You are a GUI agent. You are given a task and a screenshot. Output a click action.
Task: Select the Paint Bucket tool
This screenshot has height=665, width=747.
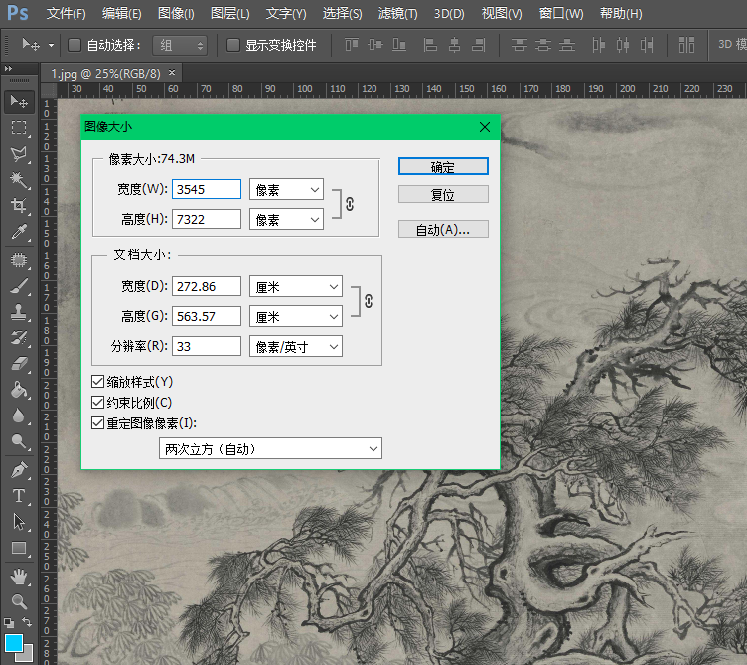19,390
